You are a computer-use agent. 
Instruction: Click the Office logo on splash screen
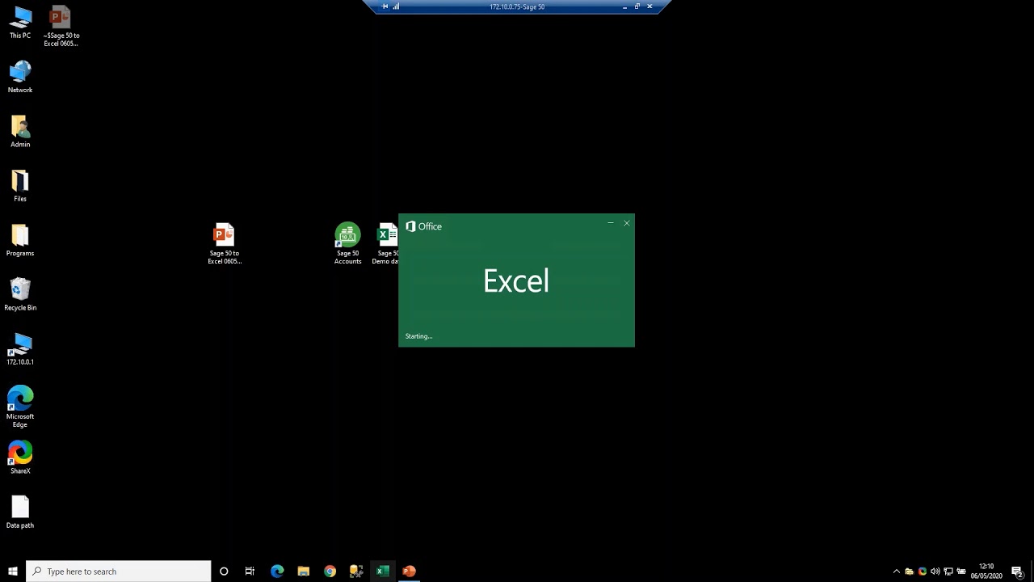coord(423,226)
